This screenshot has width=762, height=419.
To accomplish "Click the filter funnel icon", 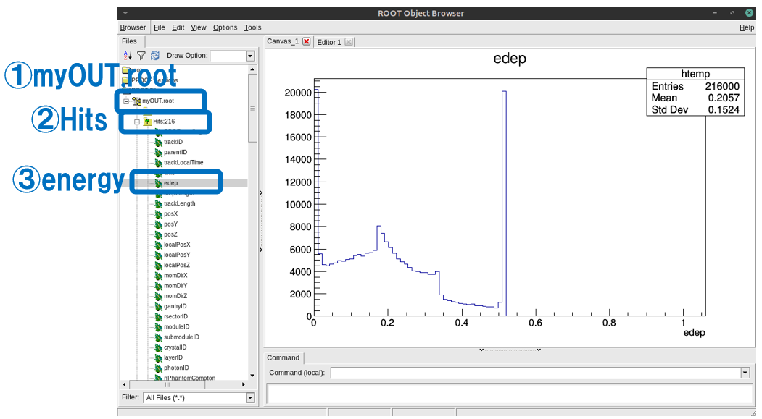I will coord(141,56).
